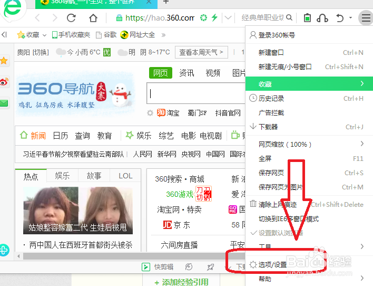The height and width of the screenshot is (286, 373).
Task: Click the green pinwheel icon in address bar
Action: coord(203,17)
